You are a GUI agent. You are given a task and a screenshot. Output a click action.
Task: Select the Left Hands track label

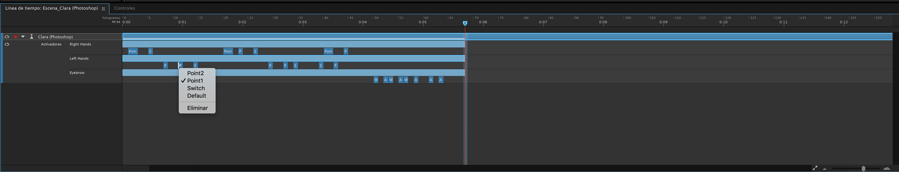(79, 59)
